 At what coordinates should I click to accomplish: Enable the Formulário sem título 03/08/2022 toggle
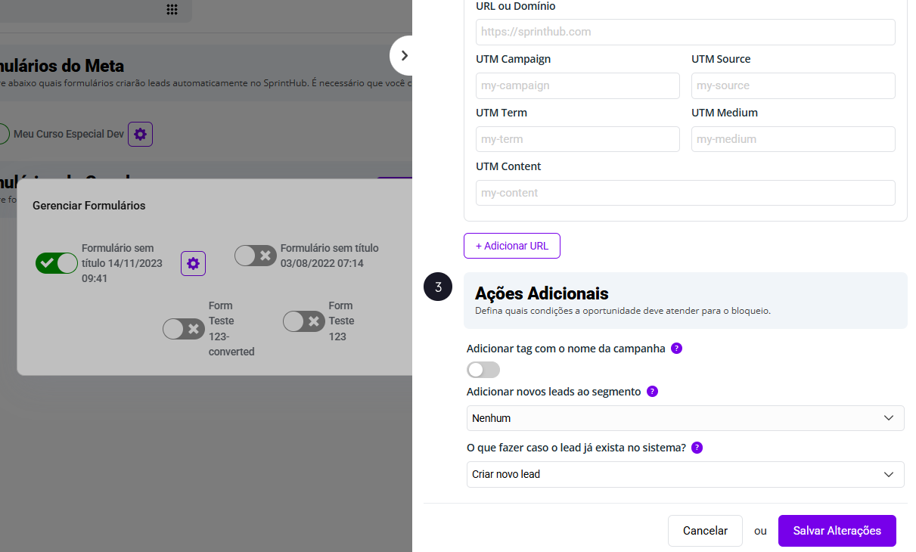click(255, 256)
